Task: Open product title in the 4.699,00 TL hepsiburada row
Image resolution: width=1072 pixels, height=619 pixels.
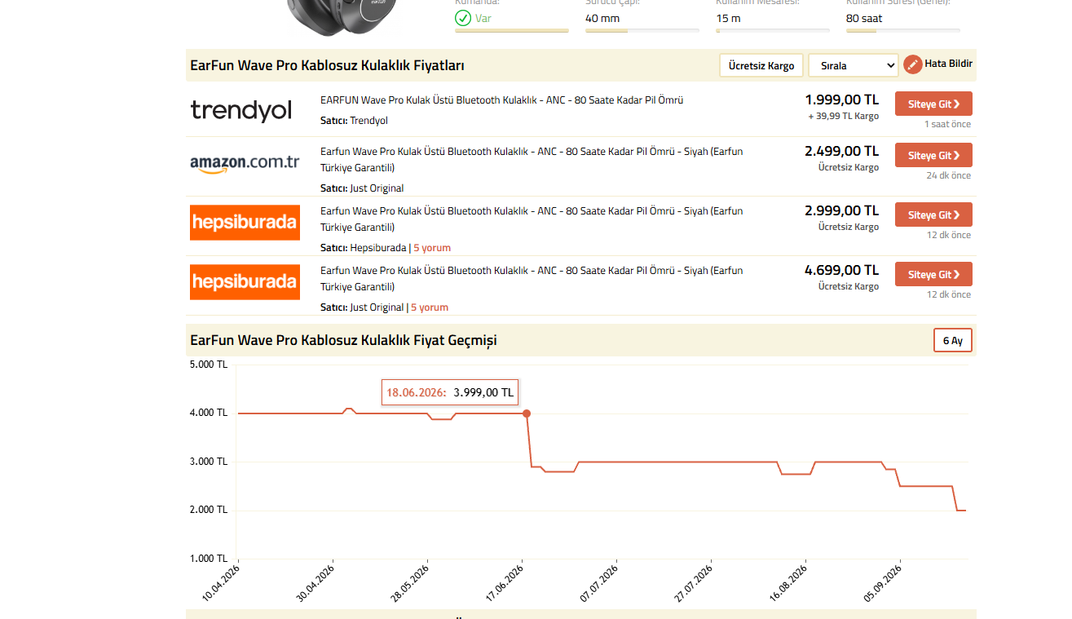Action: tap(532, 279)
